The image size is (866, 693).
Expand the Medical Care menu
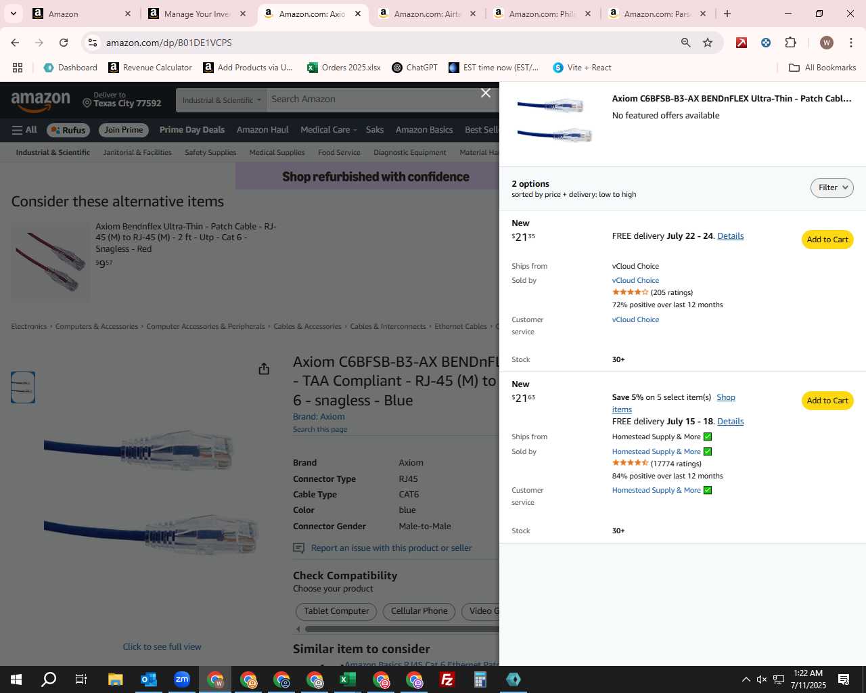pos(329,130)
